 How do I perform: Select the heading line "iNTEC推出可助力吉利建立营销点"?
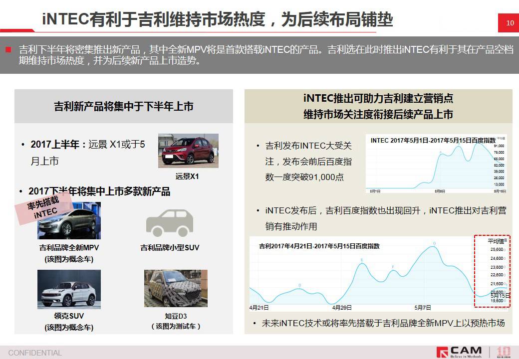tap(378, 98)
